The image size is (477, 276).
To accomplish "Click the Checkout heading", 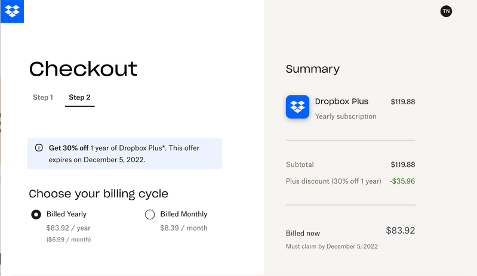I will tap(83, 69).
